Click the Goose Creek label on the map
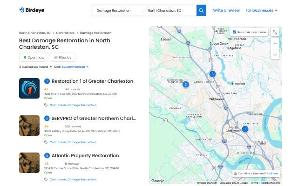Viewport: 298px width, 186px height. pos(219,43)
